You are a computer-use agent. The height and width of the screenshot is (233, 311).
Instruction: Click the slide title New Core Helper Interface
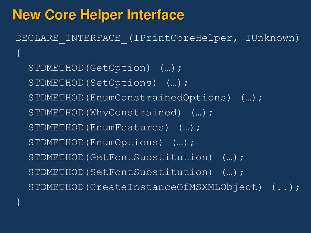99,15
